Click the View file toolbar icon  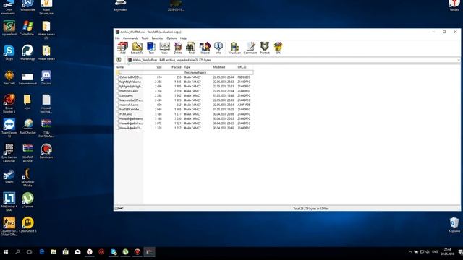[164, 48]
